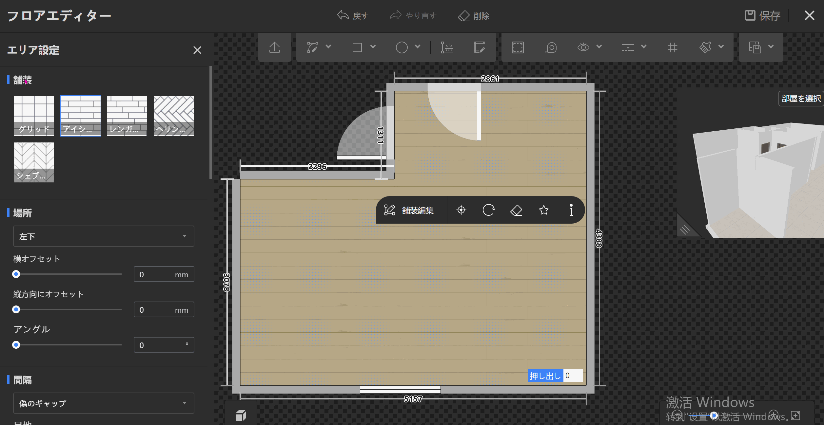Image resolution: width=824 pixels, height=425 pixels.
Task: Click the 5157 bottom dimension label
Action: (413, 399)
